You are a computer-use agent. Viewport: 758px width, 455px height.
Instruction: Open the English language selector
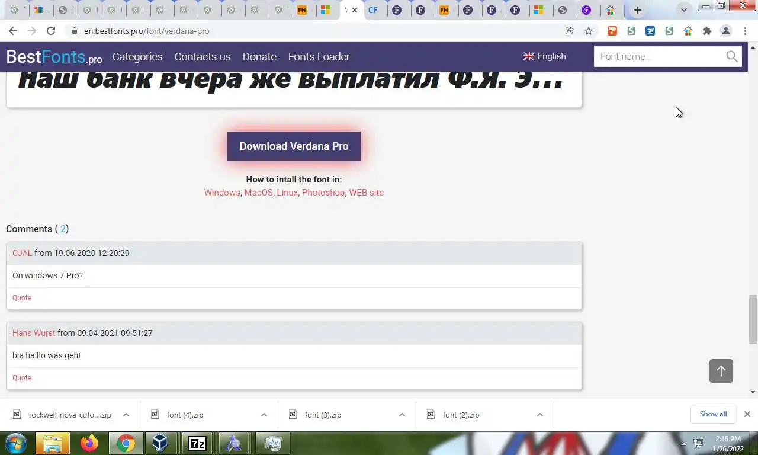[545, 56]
